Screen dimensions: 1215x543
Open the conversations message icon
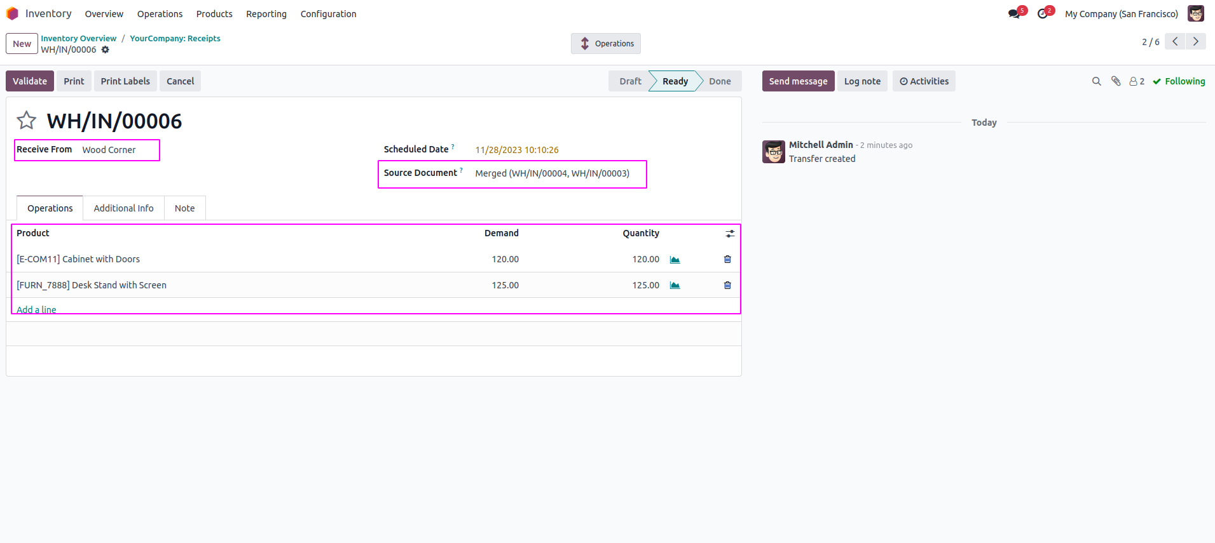1014,14
